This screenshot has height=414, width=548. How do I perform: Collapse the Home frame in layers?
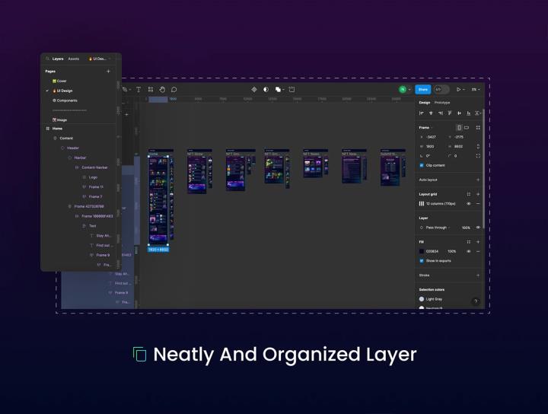48,128
